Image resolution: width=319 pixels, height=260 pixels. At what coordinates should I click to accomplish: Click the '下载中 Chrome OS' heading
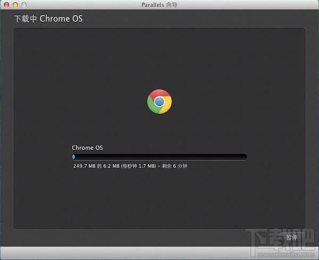(48, 19)
